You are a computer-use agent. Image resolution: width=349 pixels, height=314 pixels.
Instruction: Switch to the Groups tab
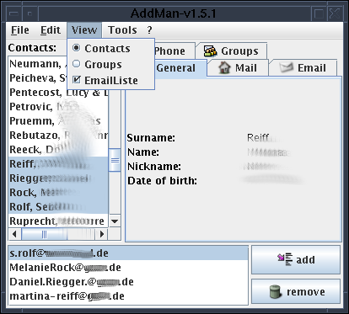(x=231, y=51)
